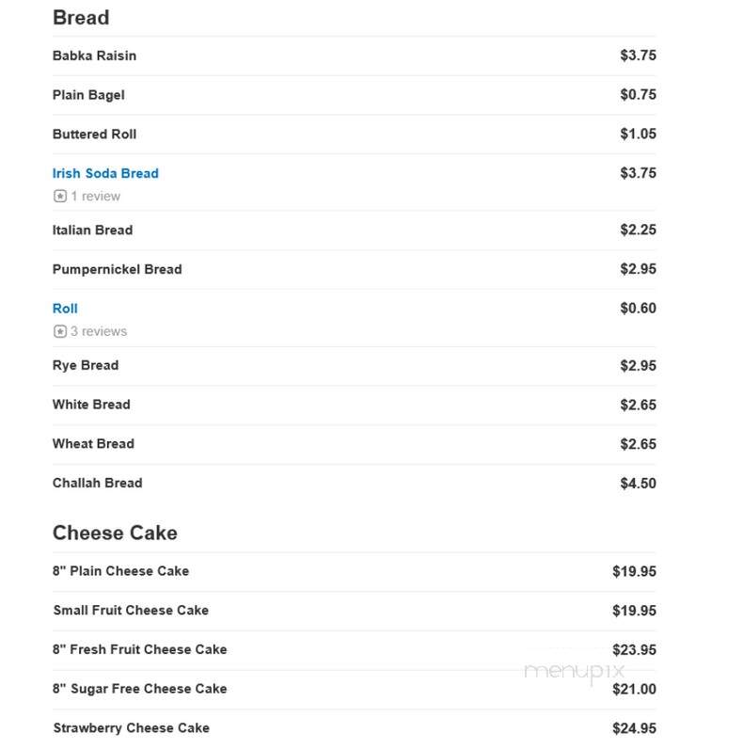
Task: Click the $24.95 Strawberry Cheese Cake price
Action: [634, 728]
